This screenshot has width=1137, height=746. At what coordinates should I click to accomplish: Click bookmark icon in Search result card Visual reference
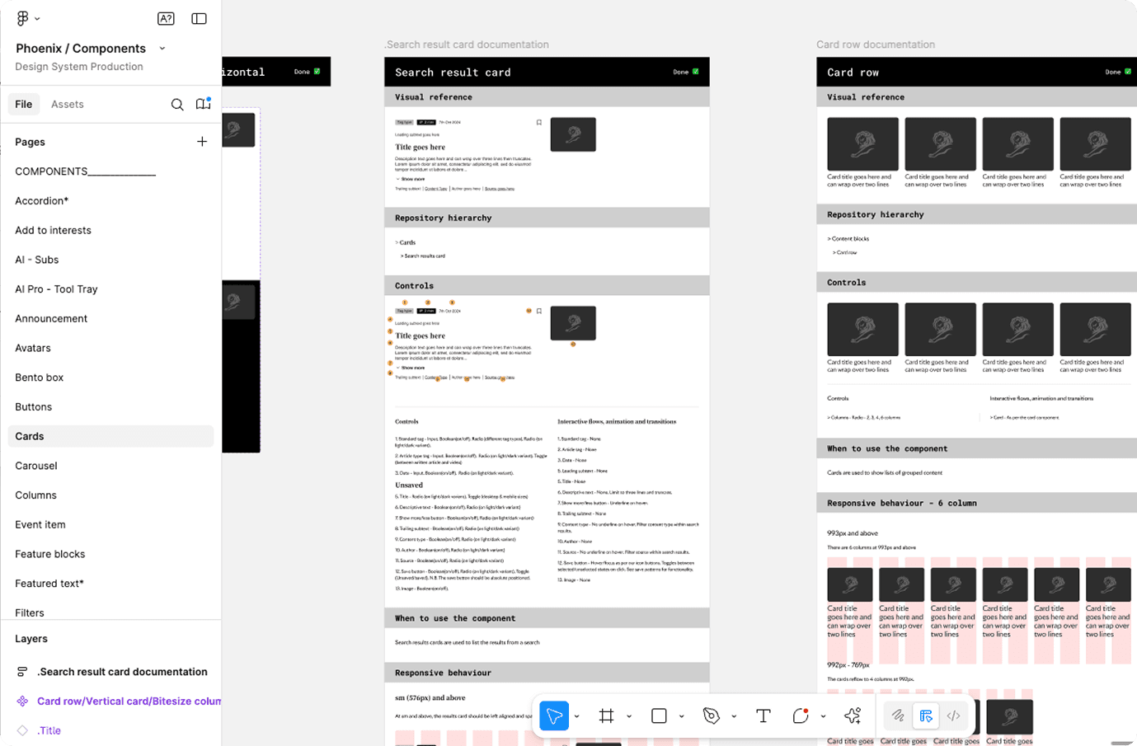539,122
